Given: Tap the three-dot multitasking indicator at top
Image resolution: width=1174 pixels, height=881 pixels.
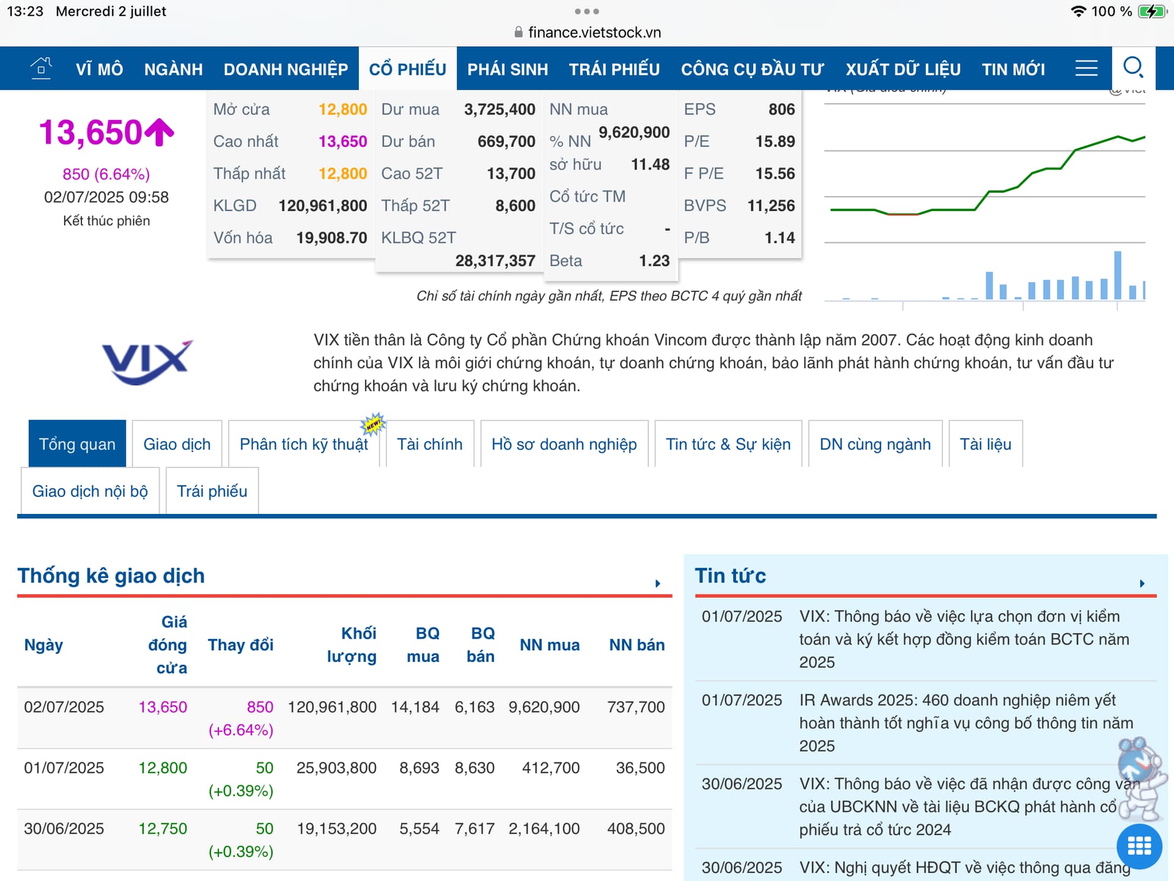Looking at the screenshot, I should click(x=586, y=12).
